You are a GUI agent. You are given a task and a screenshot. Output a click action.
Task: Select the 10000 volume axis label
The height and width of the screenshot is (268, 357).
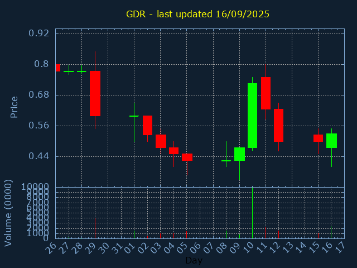coord(35,187)
